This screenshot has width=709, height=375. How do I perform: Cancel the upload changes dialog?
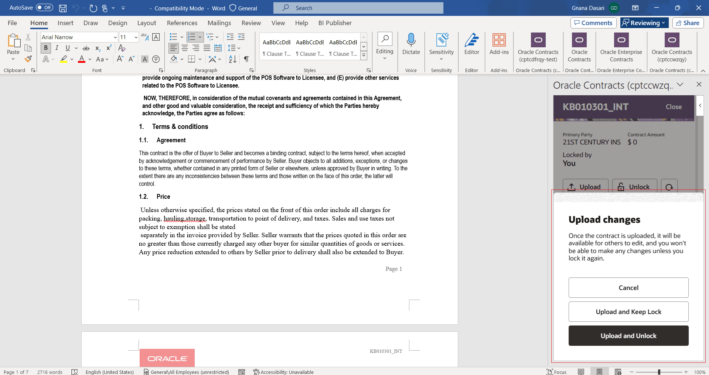pos(628,287)
